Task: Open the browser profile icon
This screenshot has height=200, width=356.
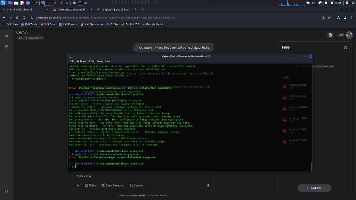Action: pos(345,18)
